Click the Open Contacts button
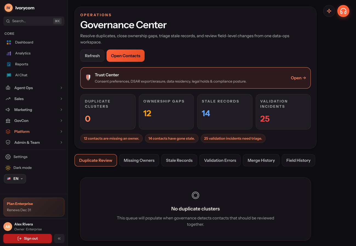 (x=126, y=56)
